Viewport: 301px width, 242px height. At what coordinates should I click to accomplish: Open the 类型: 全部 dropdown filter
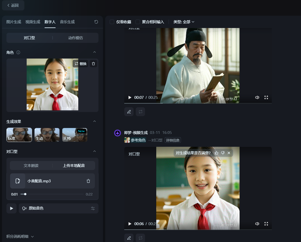[x=184, y=22]
